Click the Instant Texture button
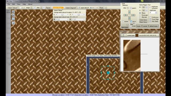This screenshot has height=96, width=171. [x=13, y=8]
